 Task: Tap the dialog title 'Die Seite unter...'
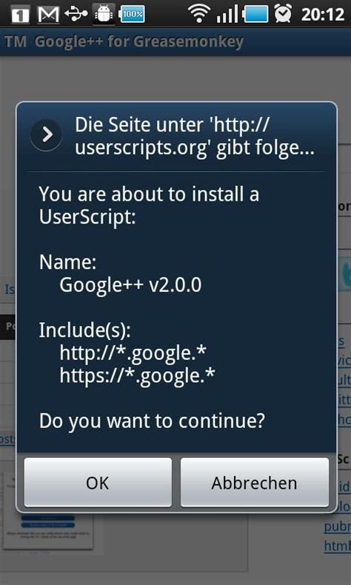pos(194,137)
